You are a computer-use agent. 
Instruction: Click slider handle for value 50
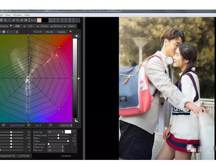(11, 144)
